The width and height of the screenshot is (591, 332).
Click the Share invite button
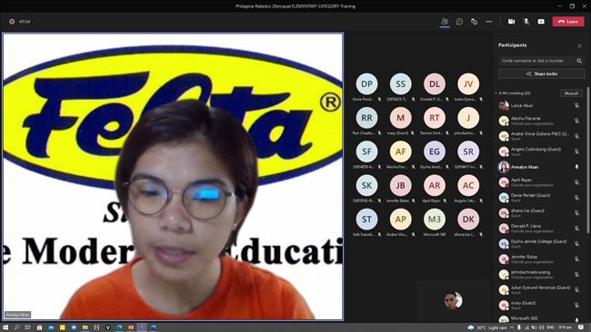(541, 74)
